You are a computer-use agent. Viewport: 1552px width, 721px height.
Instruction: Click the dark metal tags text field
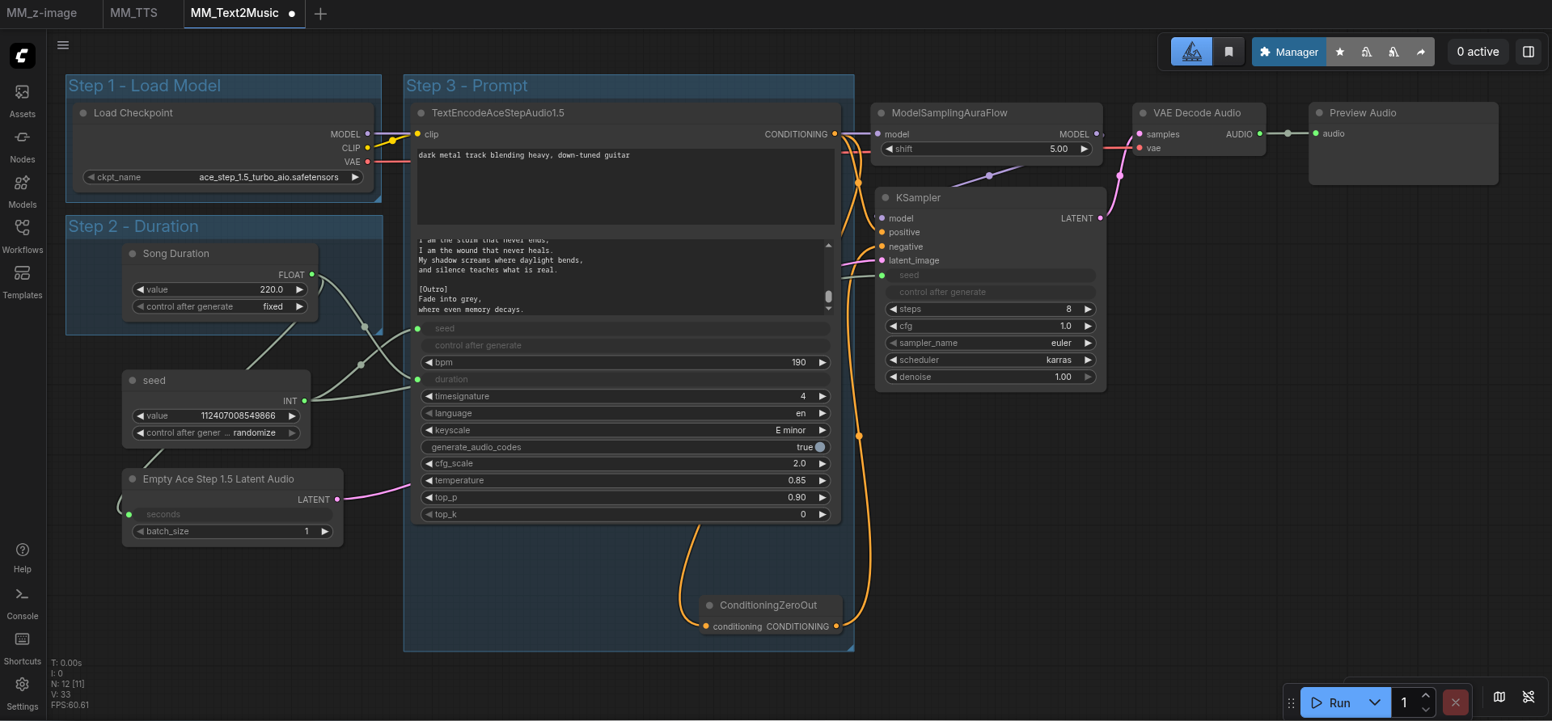[624, 186]
